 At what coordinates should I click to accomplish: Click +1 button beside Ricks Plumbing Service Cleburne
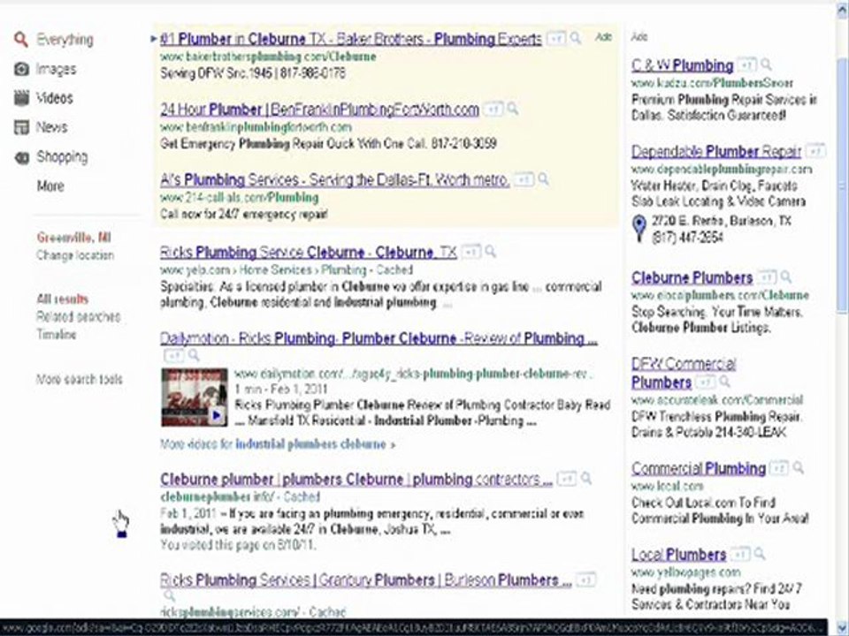471,252
